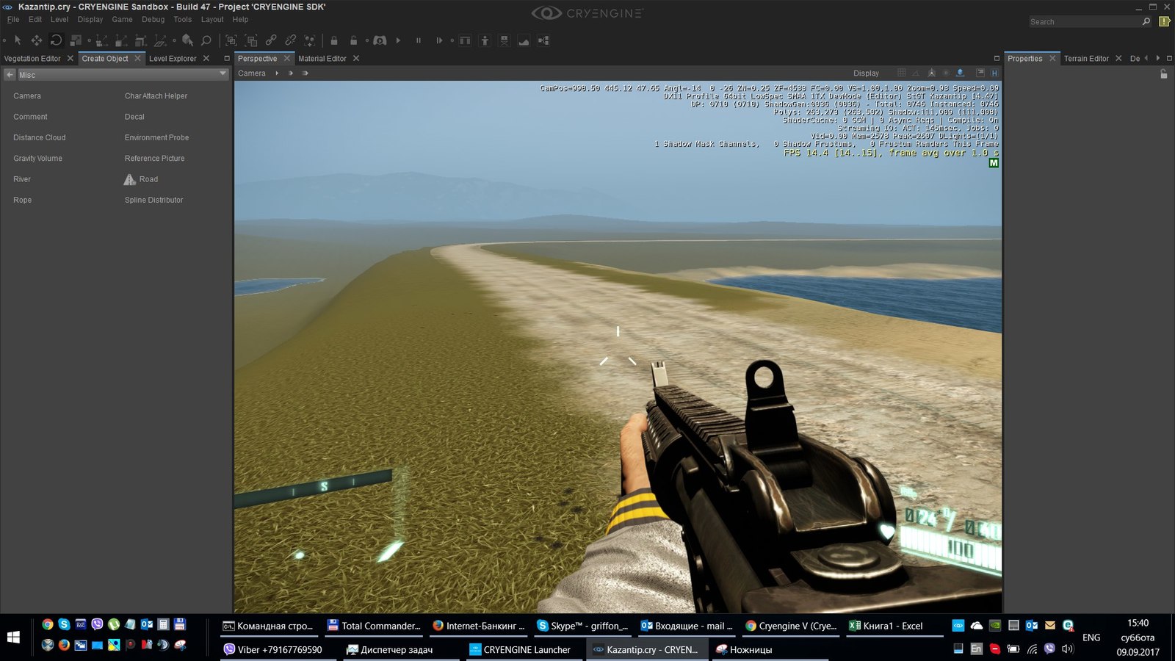This screenshot has width=1175, height=661.
Task: Click the group objects bracket icon
Action: click(x=231, y=40)
